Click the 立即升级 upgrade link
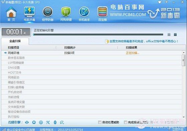The height and width of the screenshot is (131, 187). coord(177,130)
